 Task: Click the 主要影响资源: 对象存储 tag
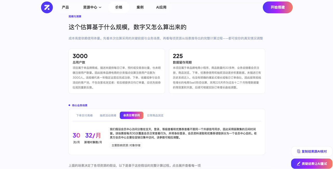coord(126,145)
